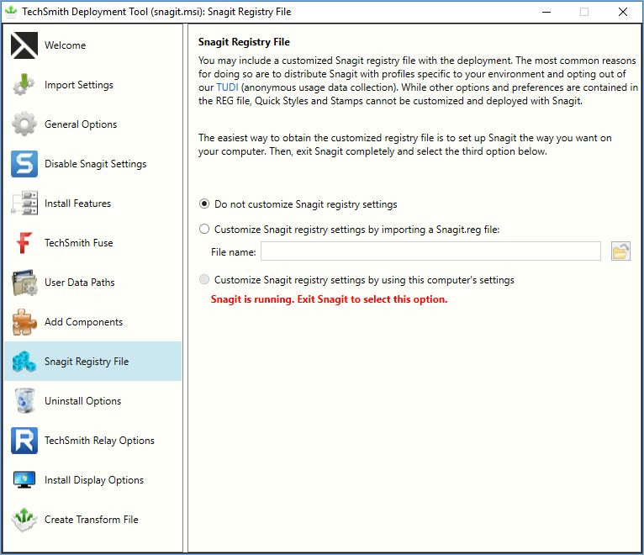Screen dimensions: 644x555
Task: Click the General Options gear icon
Action: point(24,124)
